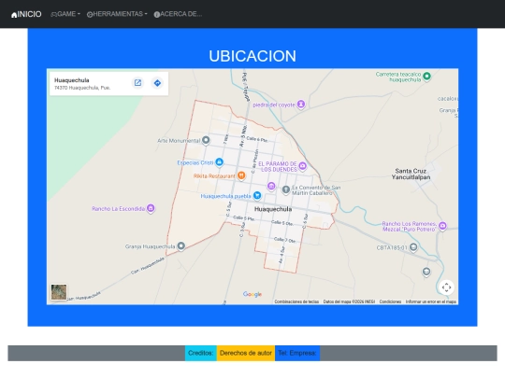Switch to satellite view thumbnail
Viewport: 505px width, 378px height.
[59, 292]
